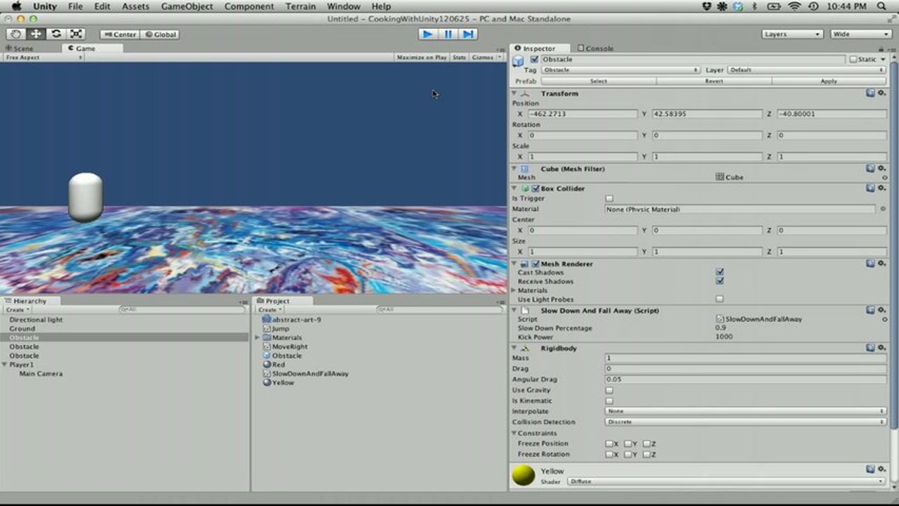899x506 pixels.
Task: Click the Step frame button
Action: click(x=468, y=34)
